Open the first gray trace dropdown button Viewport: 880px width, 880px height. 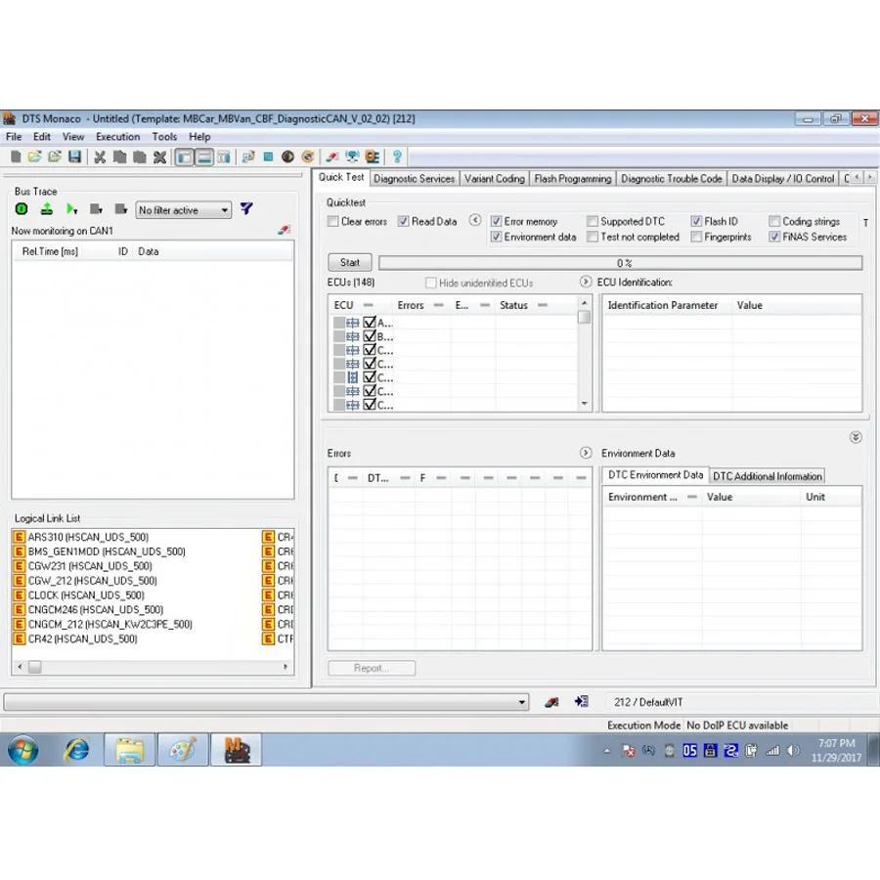click(96, 209)
